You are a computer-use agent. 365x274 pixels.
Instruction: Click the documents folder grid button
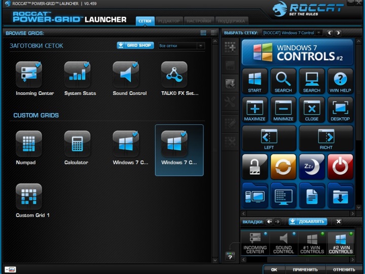tap(312, 195)
